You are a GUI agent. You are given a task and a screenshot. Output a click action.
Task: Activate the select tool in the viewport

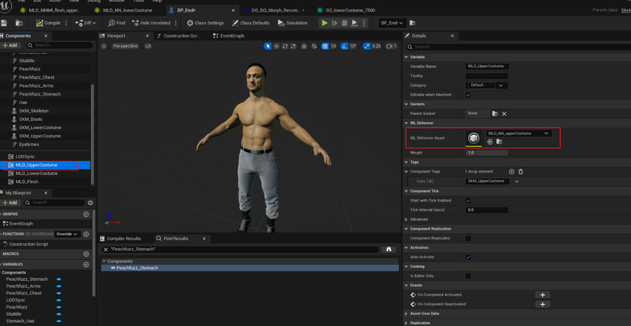[267, 46]
